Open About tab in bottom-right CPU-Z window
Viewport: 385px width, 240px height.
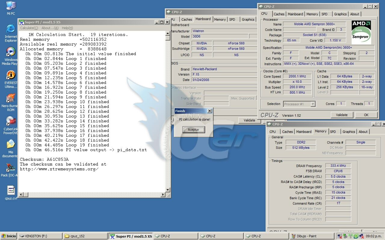[363, 132]
